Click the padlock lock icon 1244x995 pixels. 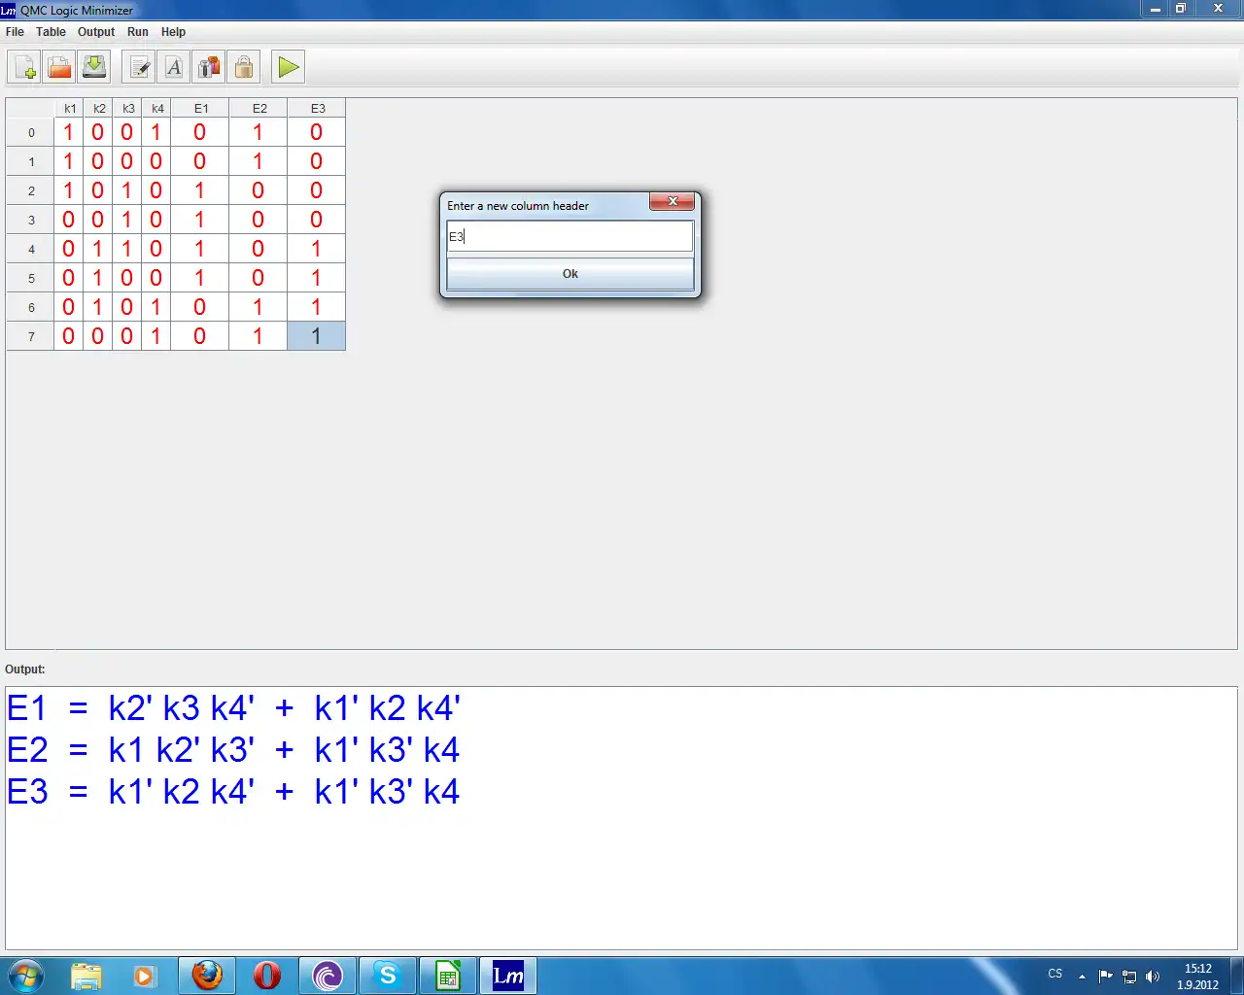244,67
